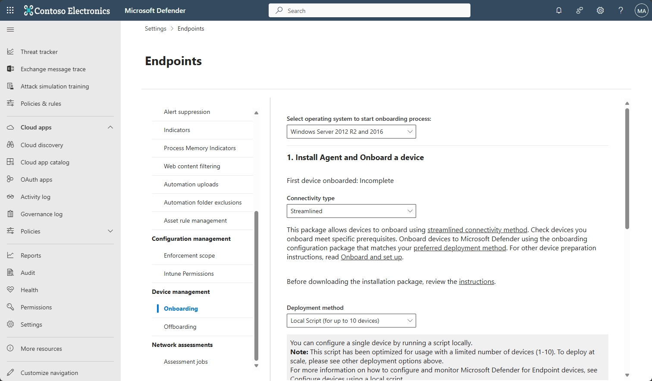Open the help icon in the top bar
The image size is (652, 381).
tap(621, 10)
